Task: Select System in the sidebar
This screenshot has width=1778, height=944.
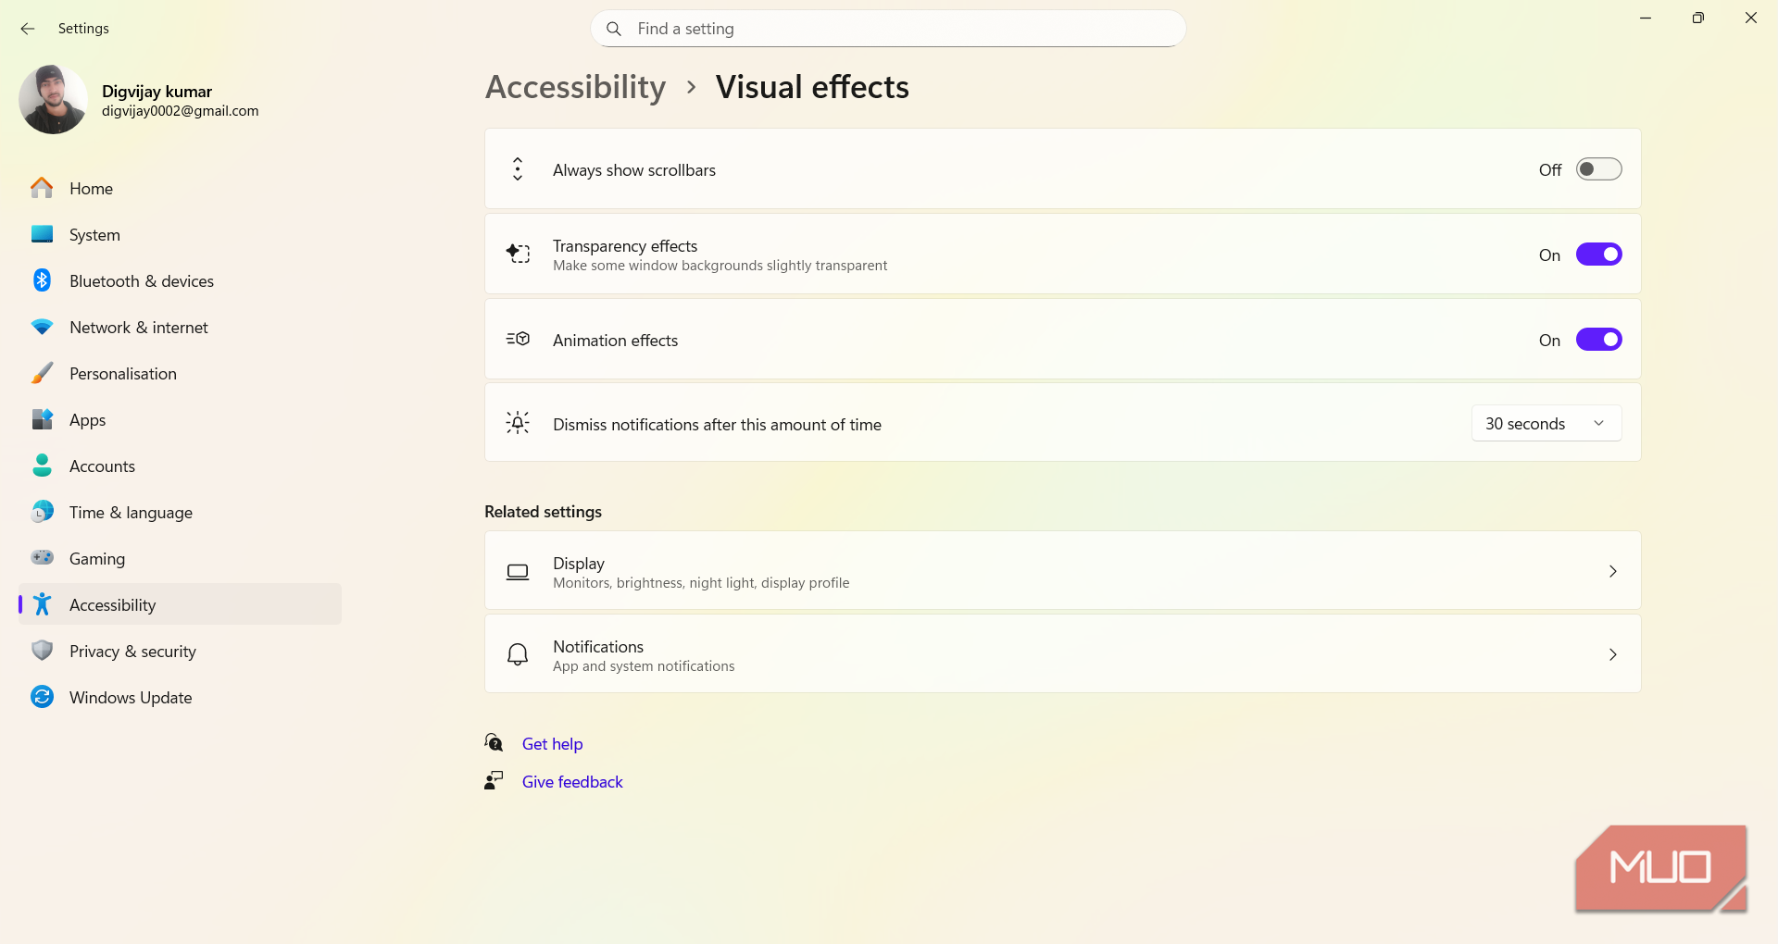Action: [x=180, y=234]
